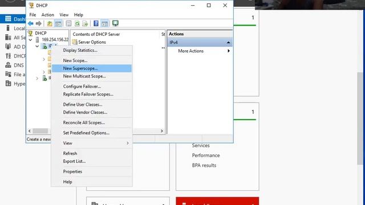Click the DNS icon in Server Manager sidebar
Viewport: 365px width, 205px height.
click(8, 65)
